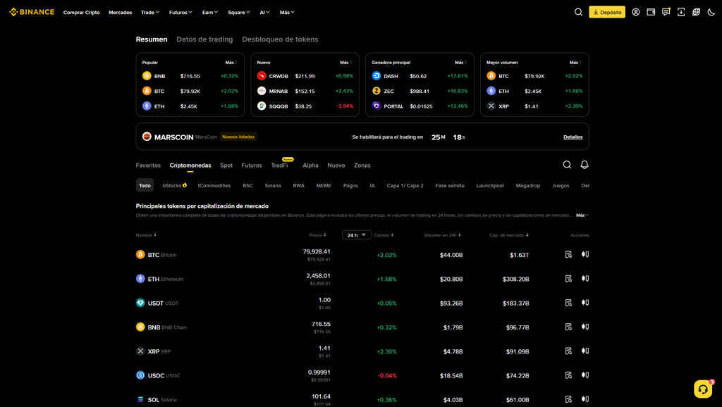Open the wallet icon in the header

pos(651,13)
